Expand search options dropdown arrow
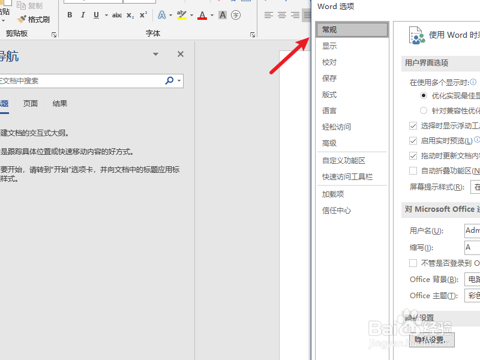 [179, 81]
